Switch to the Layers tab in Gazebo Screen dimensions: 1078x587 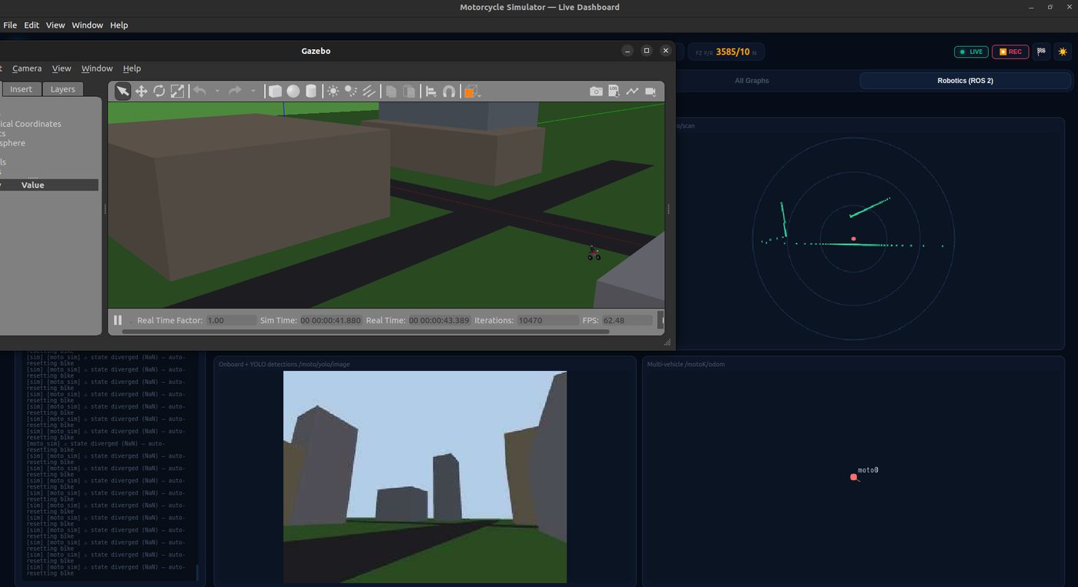coord(63,89)
